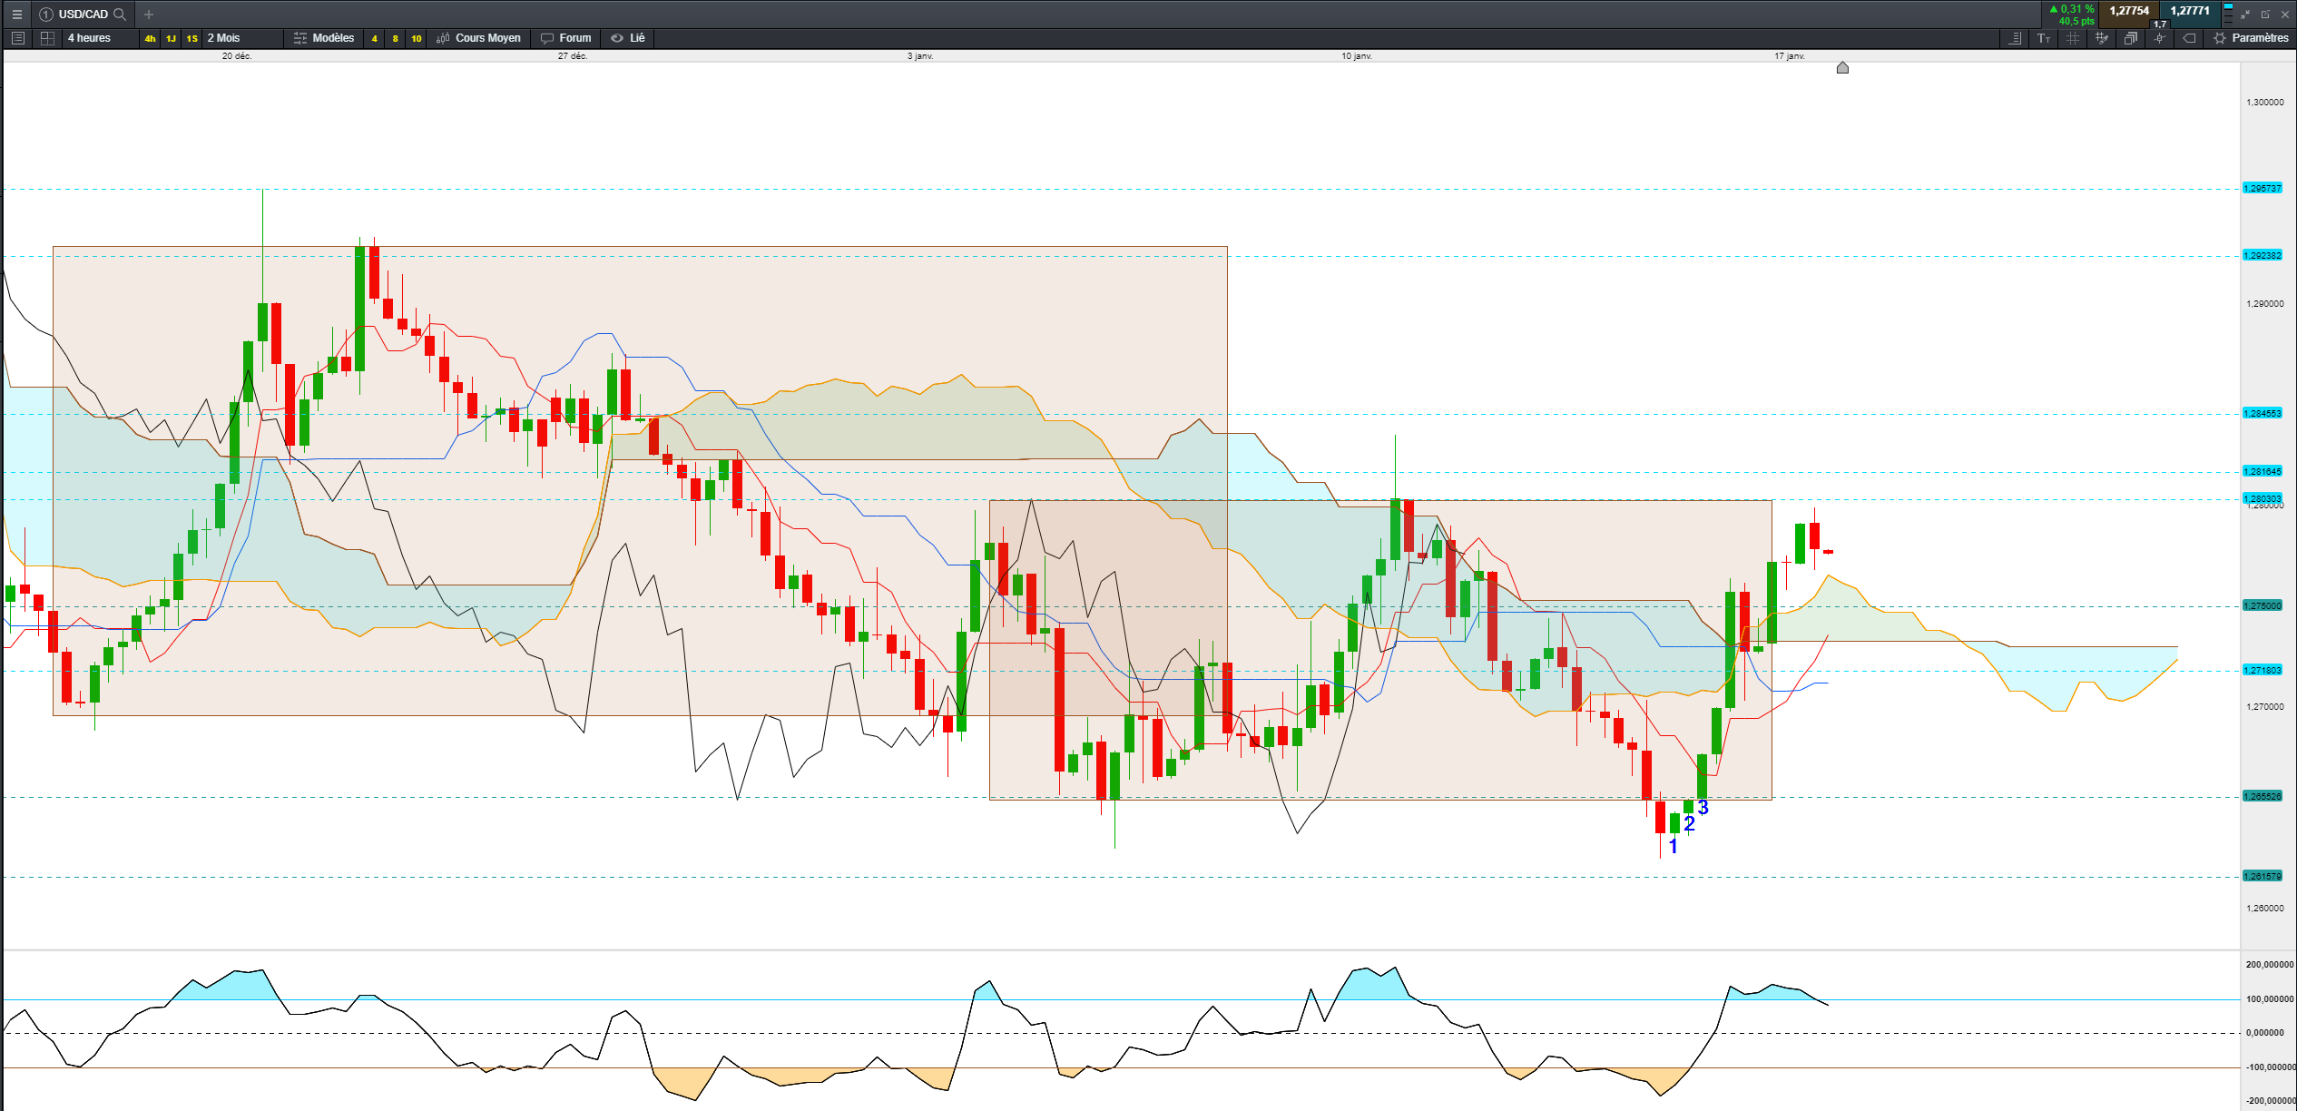Screen dimensions: 2297x1111
Task: Select the candlestick drawing tool icon
Action: [2160, 38]
